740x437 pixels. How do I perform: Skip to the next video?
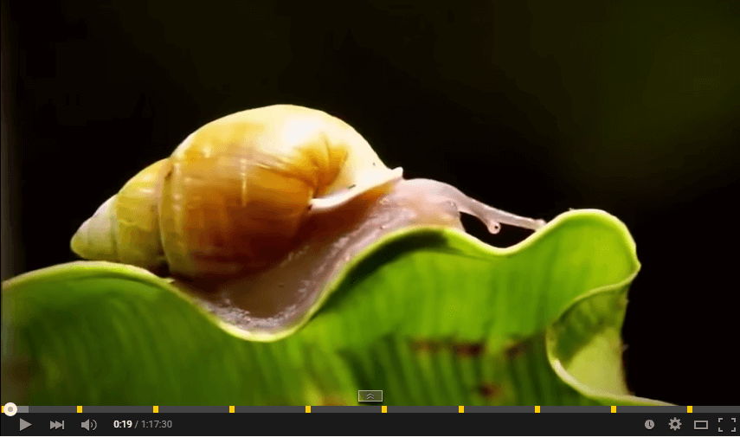coord(57,424)
